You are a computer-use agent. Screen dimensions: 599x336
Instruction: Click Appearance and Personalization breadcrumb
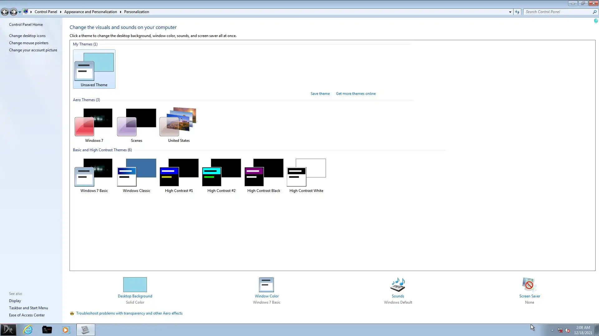tap(90, 12)
